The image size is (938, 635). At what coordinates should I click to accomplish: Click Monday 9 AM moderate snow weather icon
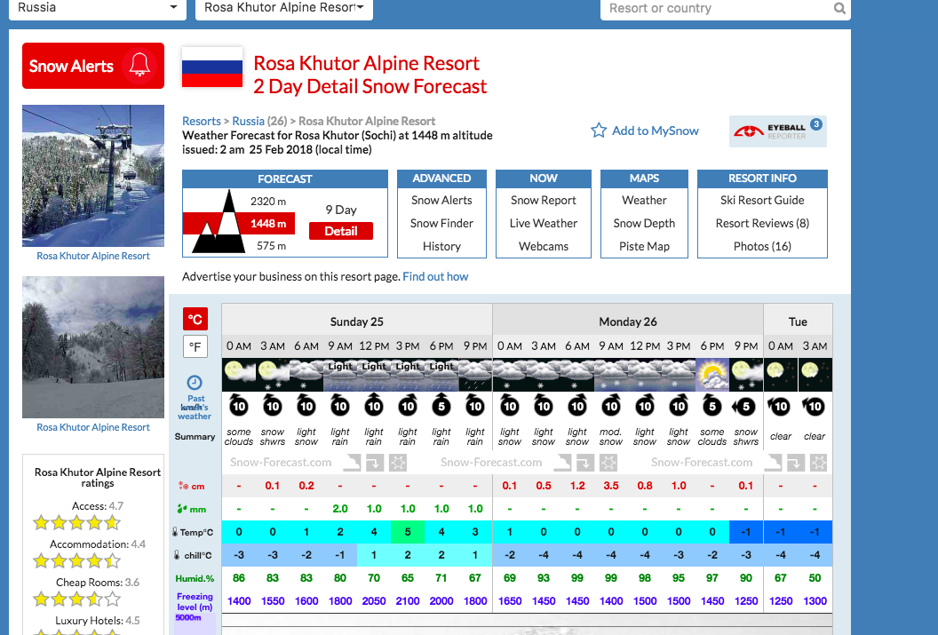coord(611,375)
